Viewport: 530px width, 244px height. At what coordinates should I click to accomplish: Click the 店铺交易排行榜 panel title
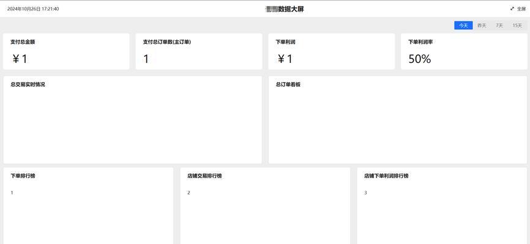[x=204, y=176]
